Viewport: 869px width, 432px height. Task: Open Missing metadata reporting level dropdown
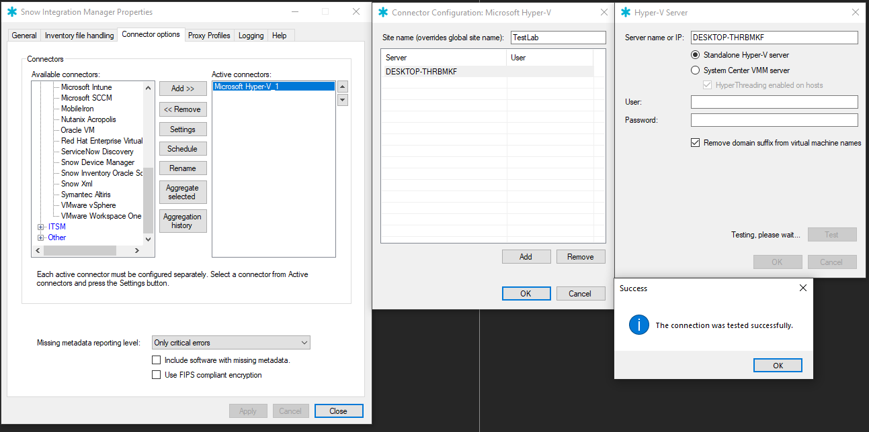231,343
